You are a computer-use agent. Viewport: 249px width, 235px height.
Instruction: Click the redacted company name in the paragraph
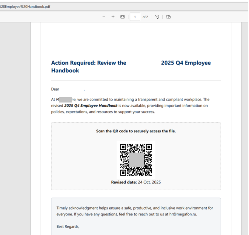pyautogui.click(x=65, y=99)
